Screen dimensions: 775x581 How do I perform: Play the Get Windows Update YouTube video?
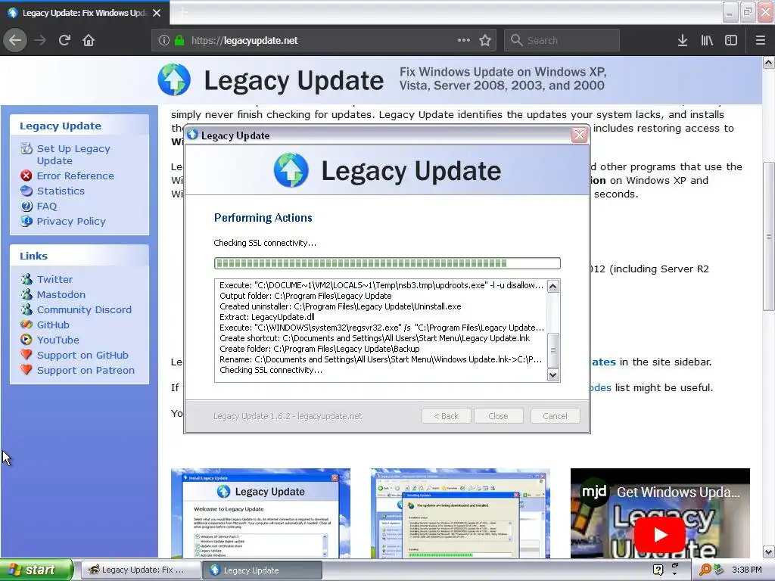click(660, 535)
